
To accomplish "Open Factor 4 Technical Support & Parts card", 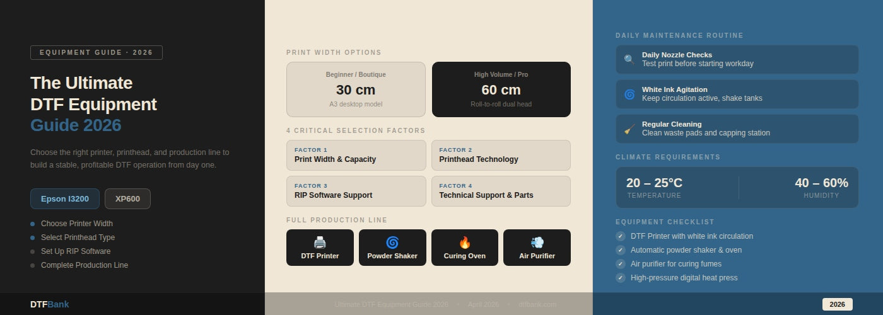I will [501, 191].
